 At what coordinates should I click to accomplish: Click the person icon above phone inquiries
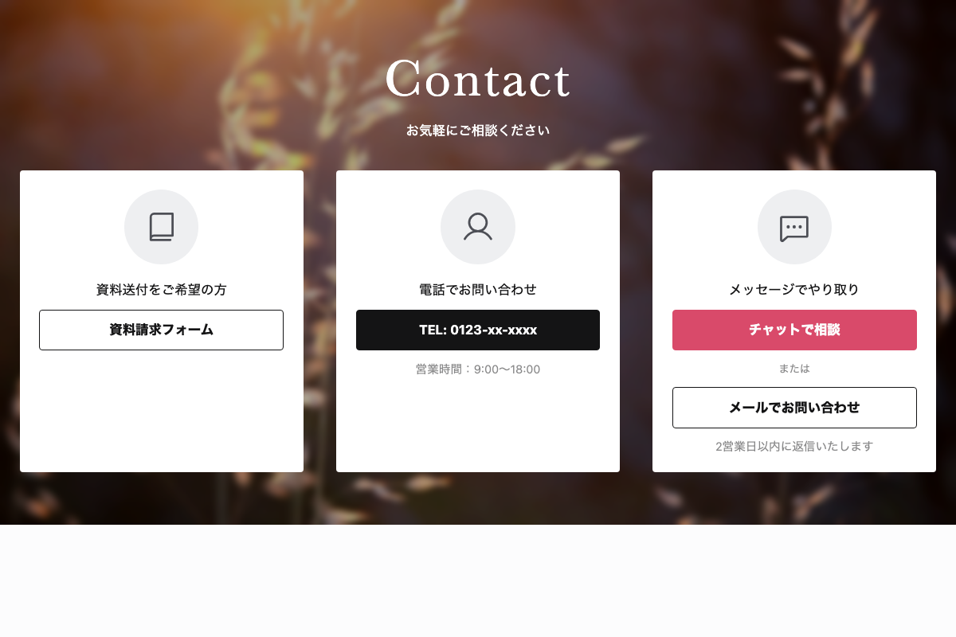(478, 227)
